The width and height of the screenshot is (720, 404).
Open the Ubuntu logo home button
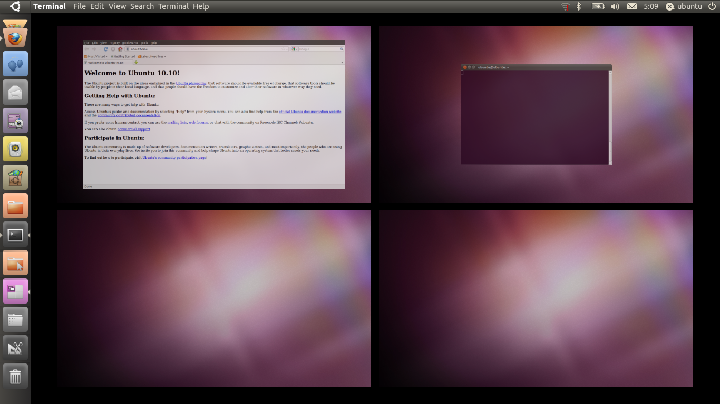point(15,6)
